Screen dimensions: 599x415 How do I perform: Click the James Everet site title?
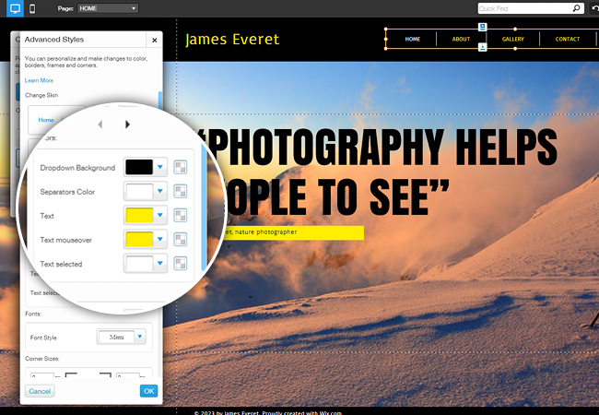(x=232, y=40)
